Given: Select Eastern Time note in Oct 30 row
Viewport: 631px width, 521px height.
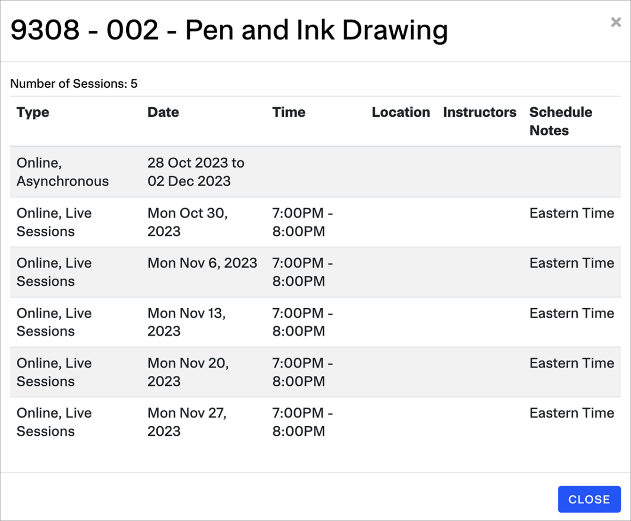Looking at the screenshot, I should pos(572,213).
